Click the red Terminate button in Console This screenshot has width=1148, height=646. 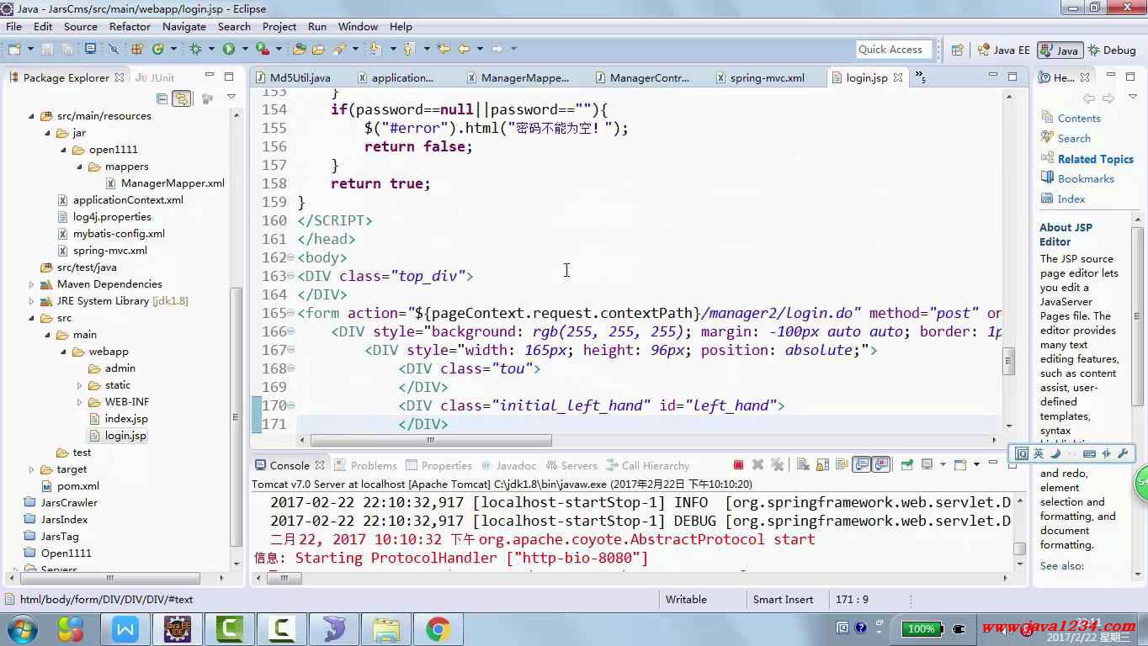pyautogui.click(x=738, y=464)
